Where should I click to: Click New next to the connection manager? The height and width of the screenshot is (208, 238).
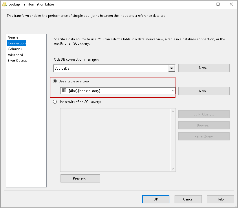point(204,68)
